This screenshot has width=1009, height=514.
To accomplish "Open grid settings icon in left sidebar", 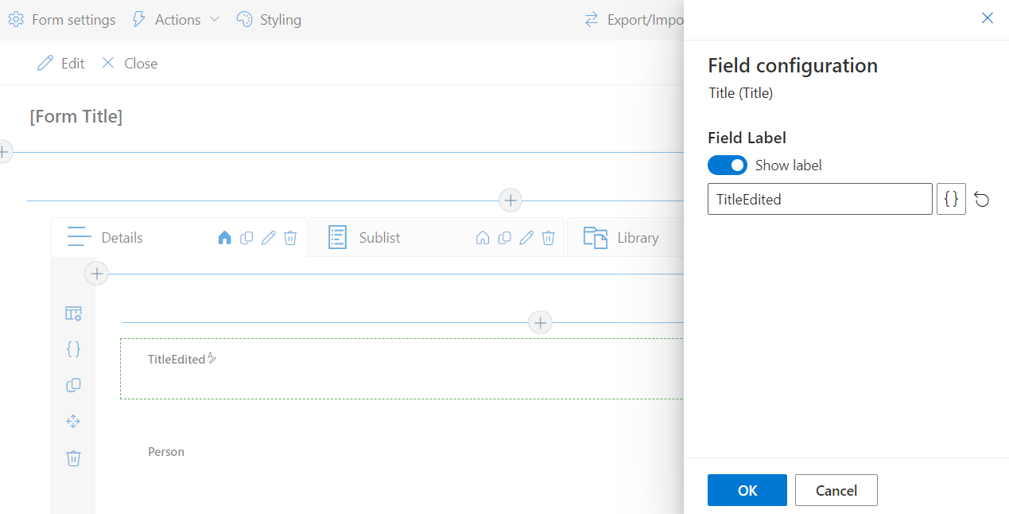I will [x=73, y=313].
